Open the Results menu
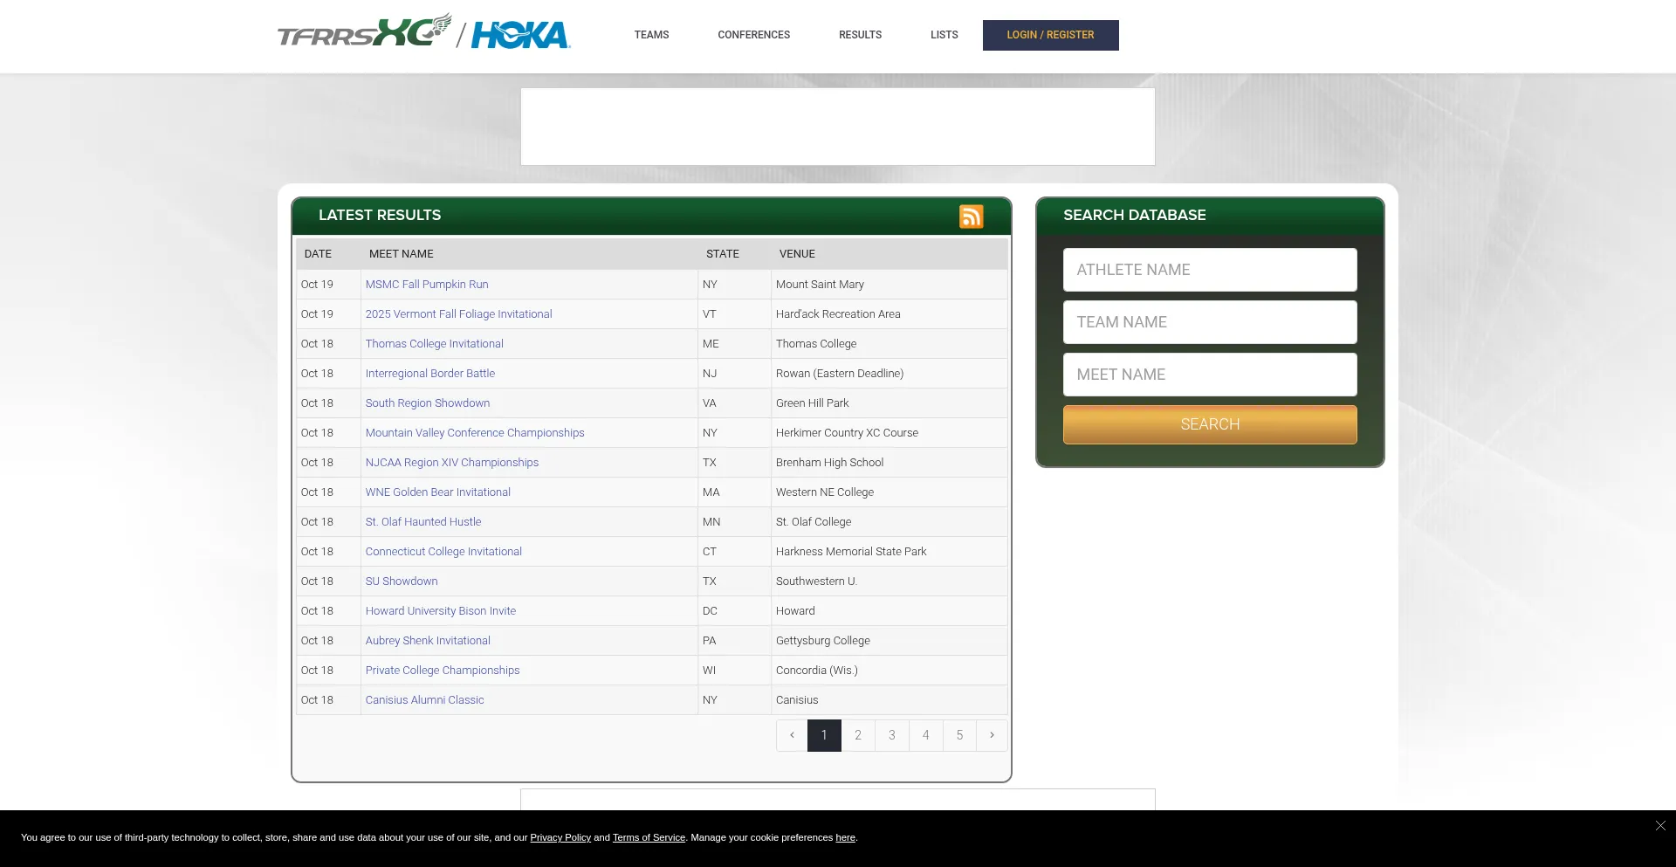The height and width of the screenshot is (867, 1676). (860, 35)
